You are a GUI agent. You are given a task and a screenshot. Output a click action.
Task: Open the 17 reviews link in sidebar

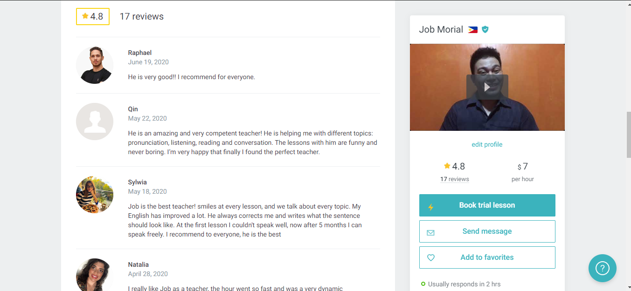click(x=454, y=179)
